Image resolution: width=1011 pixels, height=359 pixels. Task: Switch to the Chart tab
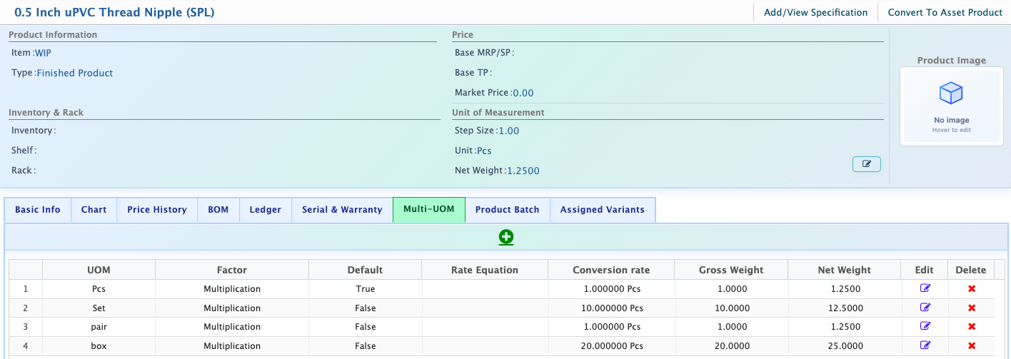94,210
